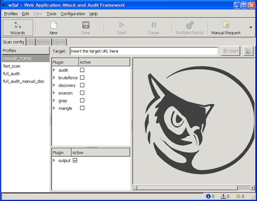Select the grep plugin row label

coord(63,100)
